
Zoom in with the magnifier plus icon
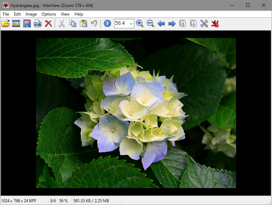click(140, 24)
